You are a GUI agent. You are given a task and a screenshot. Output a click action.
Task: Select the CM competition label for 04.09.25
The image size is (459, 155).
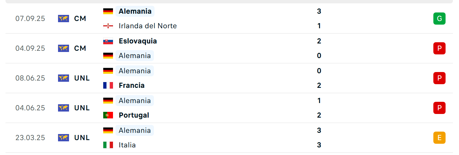(80, 48)
